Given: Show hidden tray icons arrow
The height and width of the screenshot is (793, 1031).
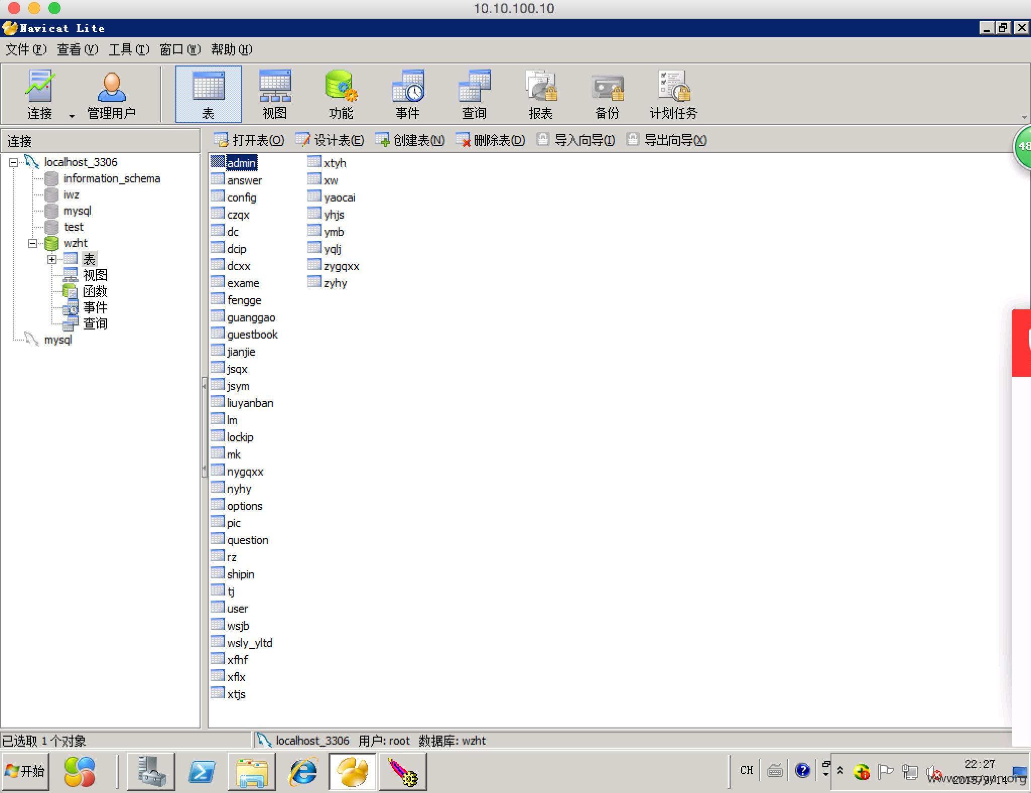Looking at the screenshot, I should 840,770.
